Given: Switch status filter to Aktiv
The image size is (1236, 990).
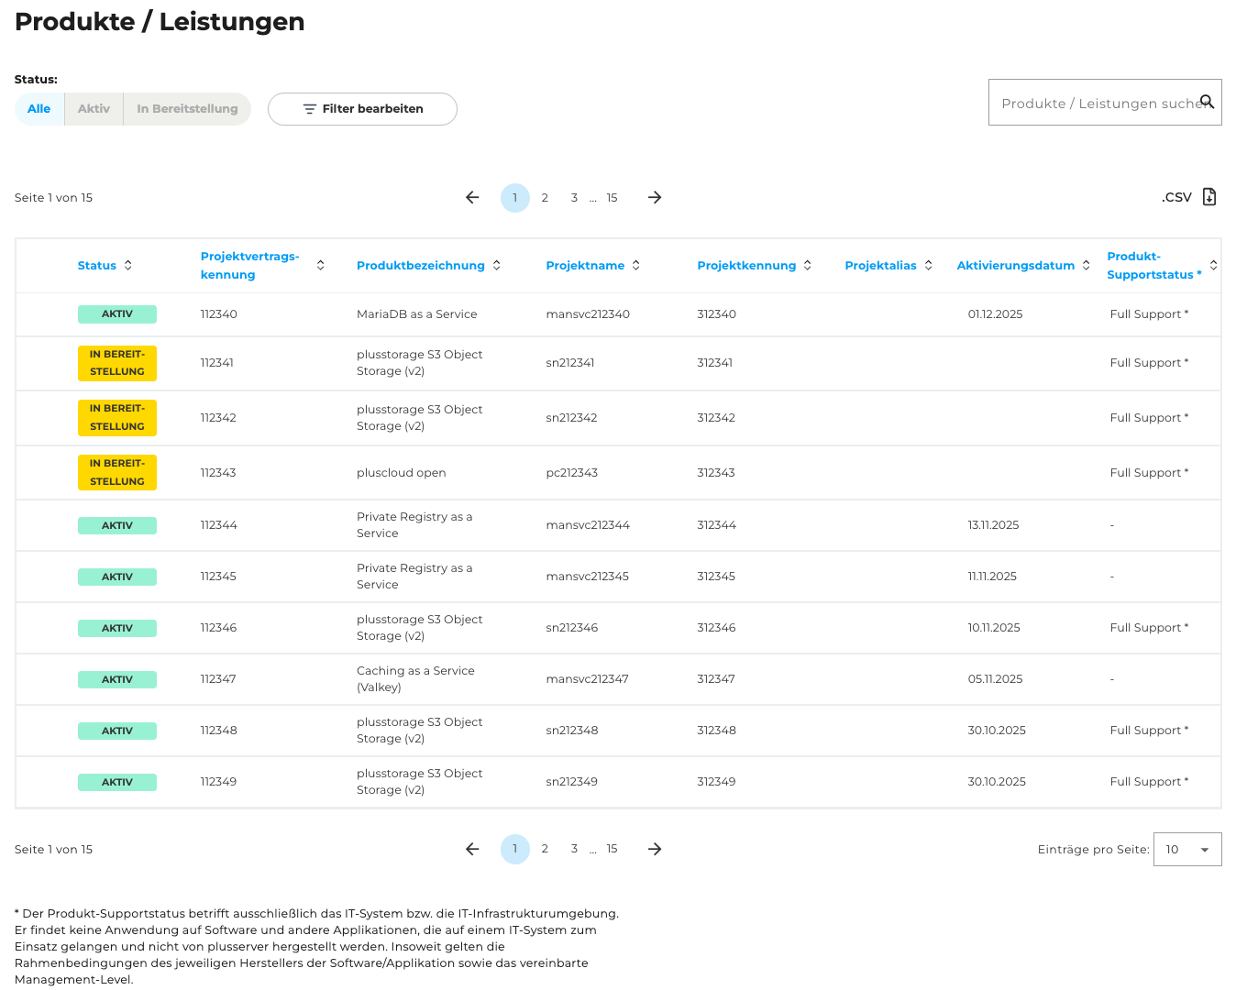Looking at the screenshot, I should [x=94, y=109].
